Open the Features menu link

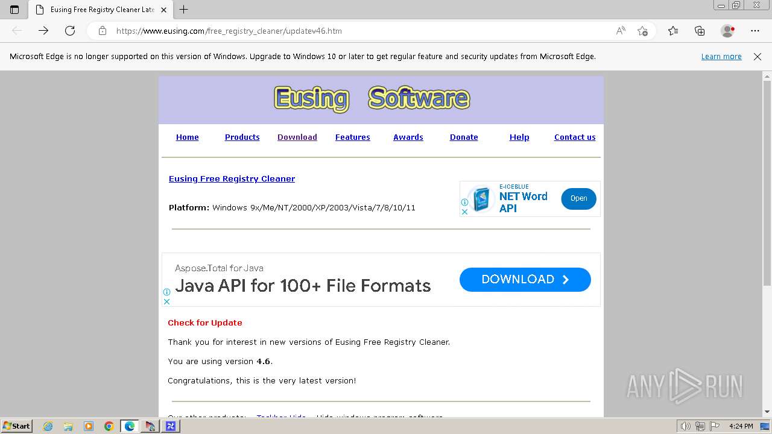click(353, 137)
